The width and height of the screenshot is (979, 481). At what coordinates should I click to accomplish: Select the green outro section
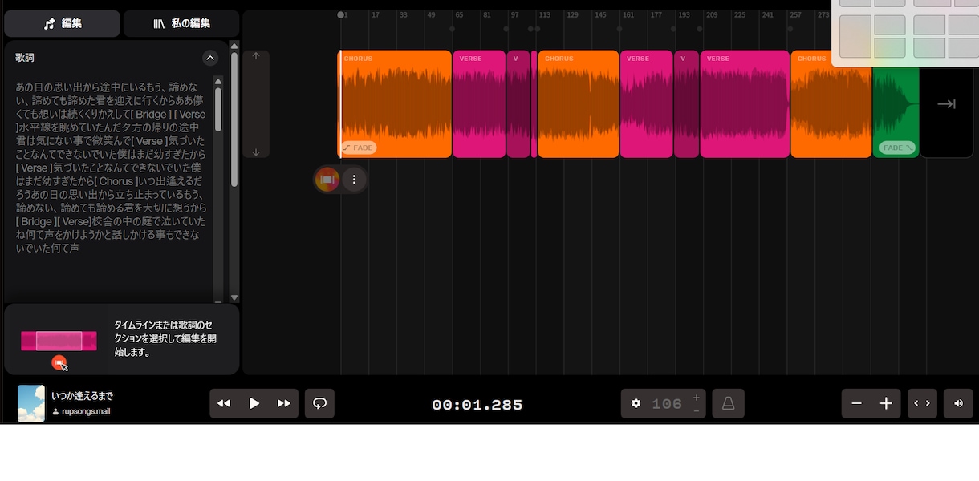(896, 112)
